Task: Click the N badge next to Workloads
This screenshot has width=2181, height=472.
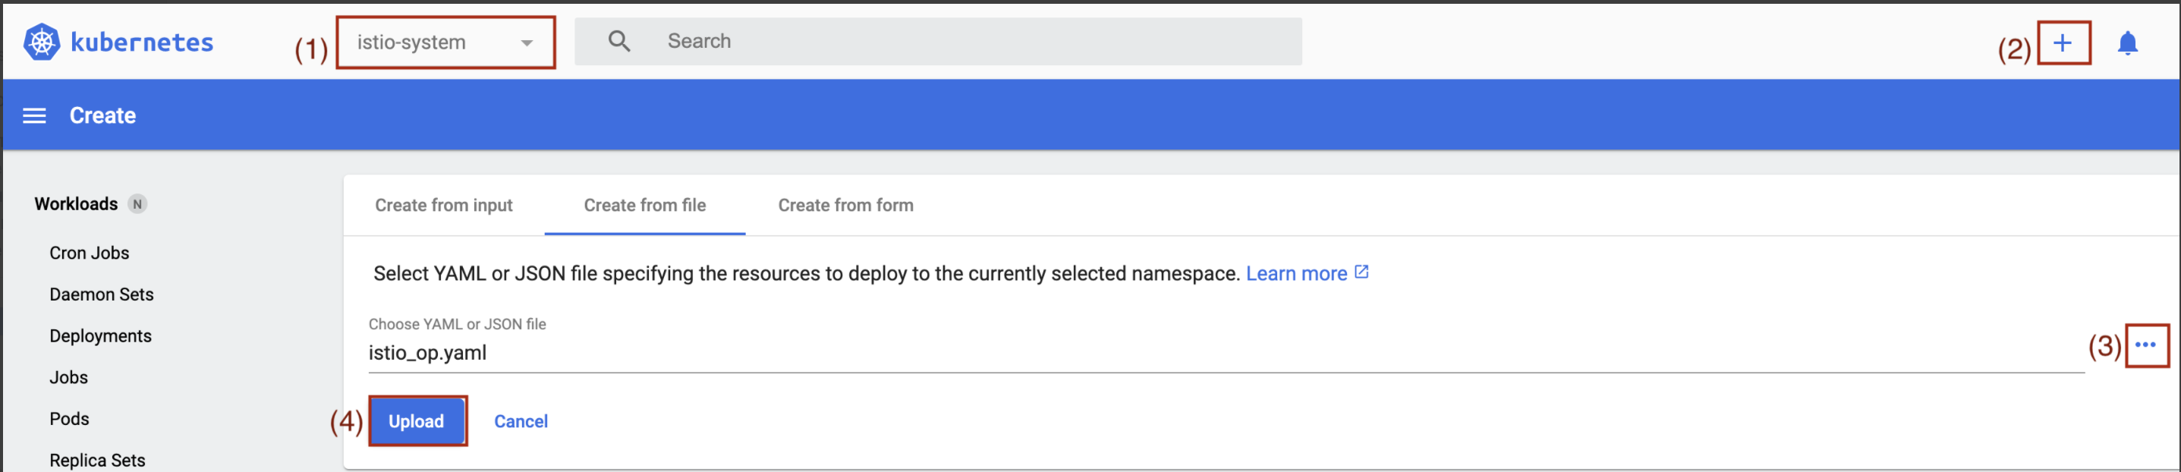Action: tap(137, 204)
